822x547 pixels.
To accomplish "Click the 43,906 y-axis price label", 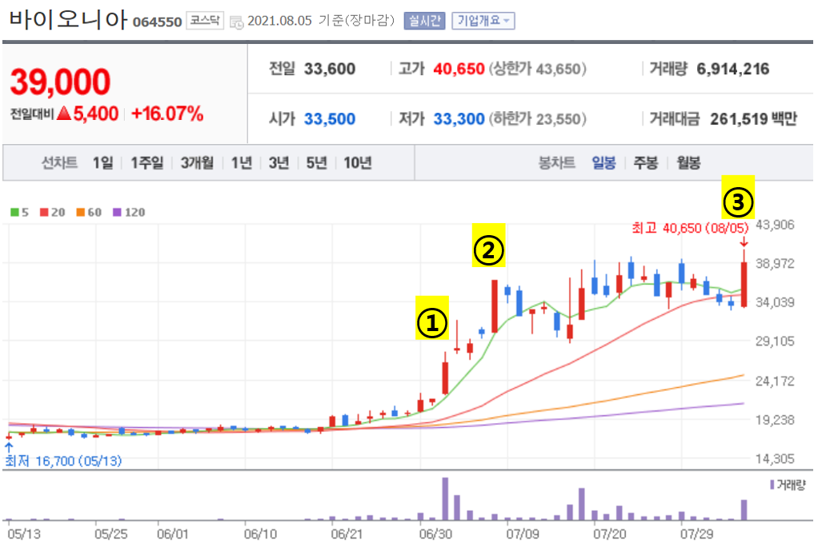I will (x=775, y=225).
